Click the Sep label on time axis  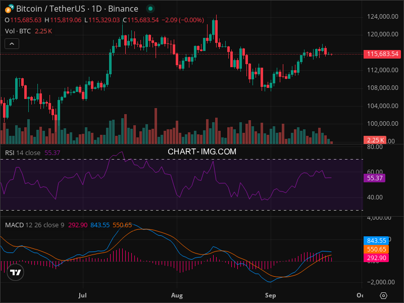271,294
